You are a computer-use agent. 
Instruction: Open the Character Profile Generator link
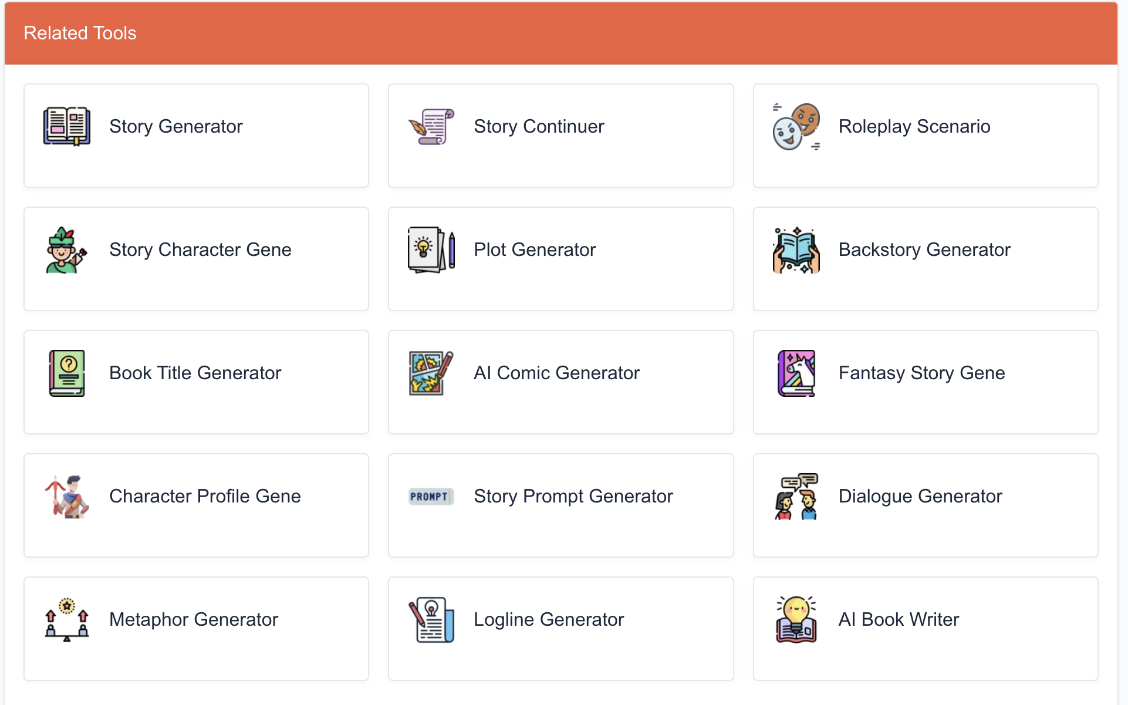tap(197, 505)
